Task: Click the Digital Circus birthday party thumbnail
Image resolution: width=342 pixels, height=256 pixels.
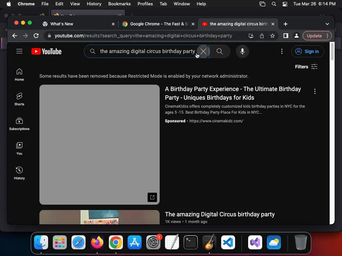Action: pos(100,217)
